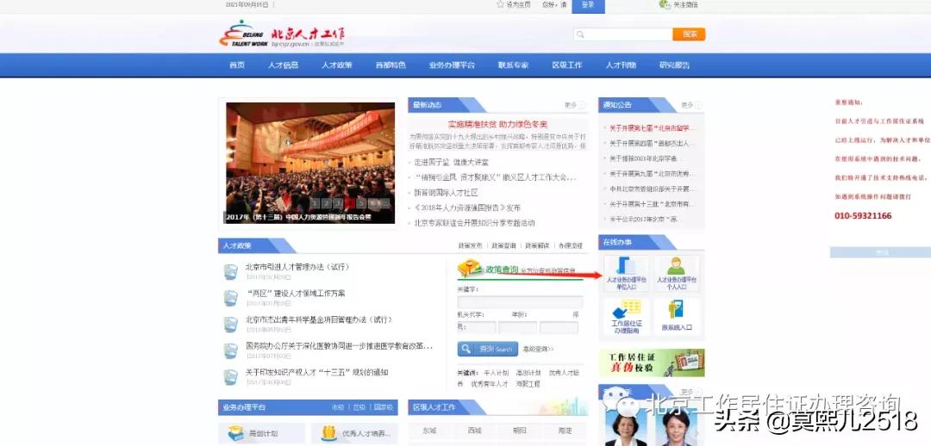Image resolution: width=931 pixels, height=446 pixels.
Task: Open 工作居住证办理指南 icon
Action: pos(626,308)
